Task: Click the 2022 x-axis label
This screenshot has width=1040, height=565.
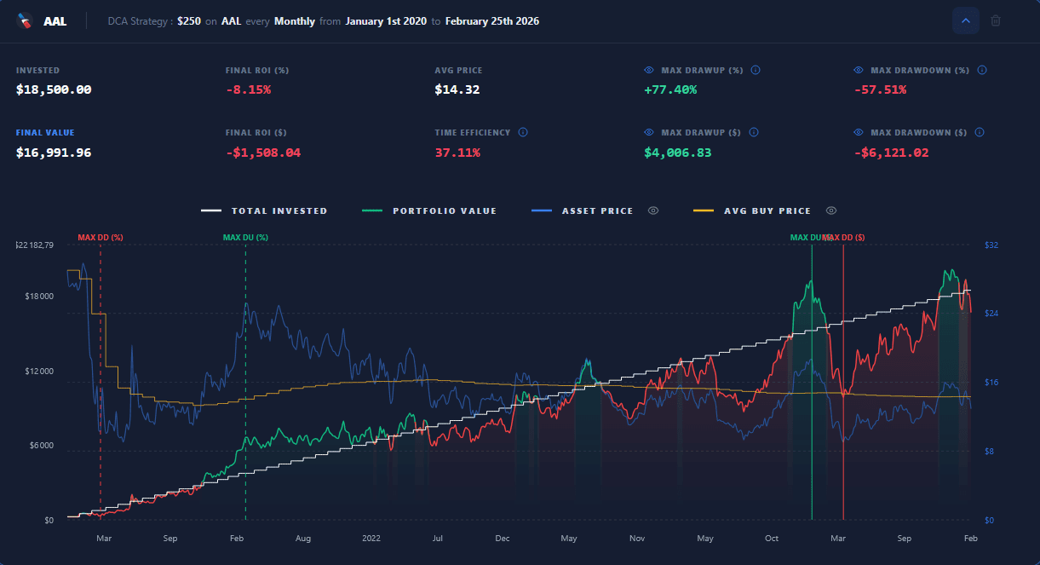Action: tap(371, 539)
